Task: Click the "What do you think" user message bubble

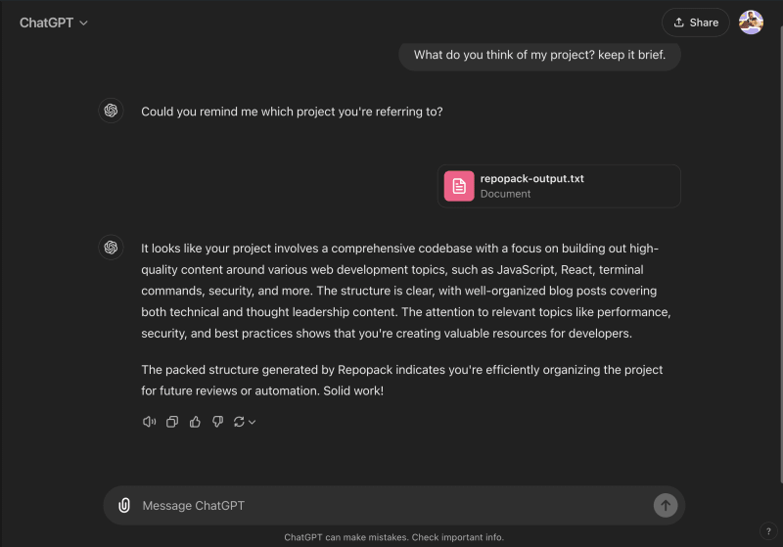Action: click(x=539, y=55)
